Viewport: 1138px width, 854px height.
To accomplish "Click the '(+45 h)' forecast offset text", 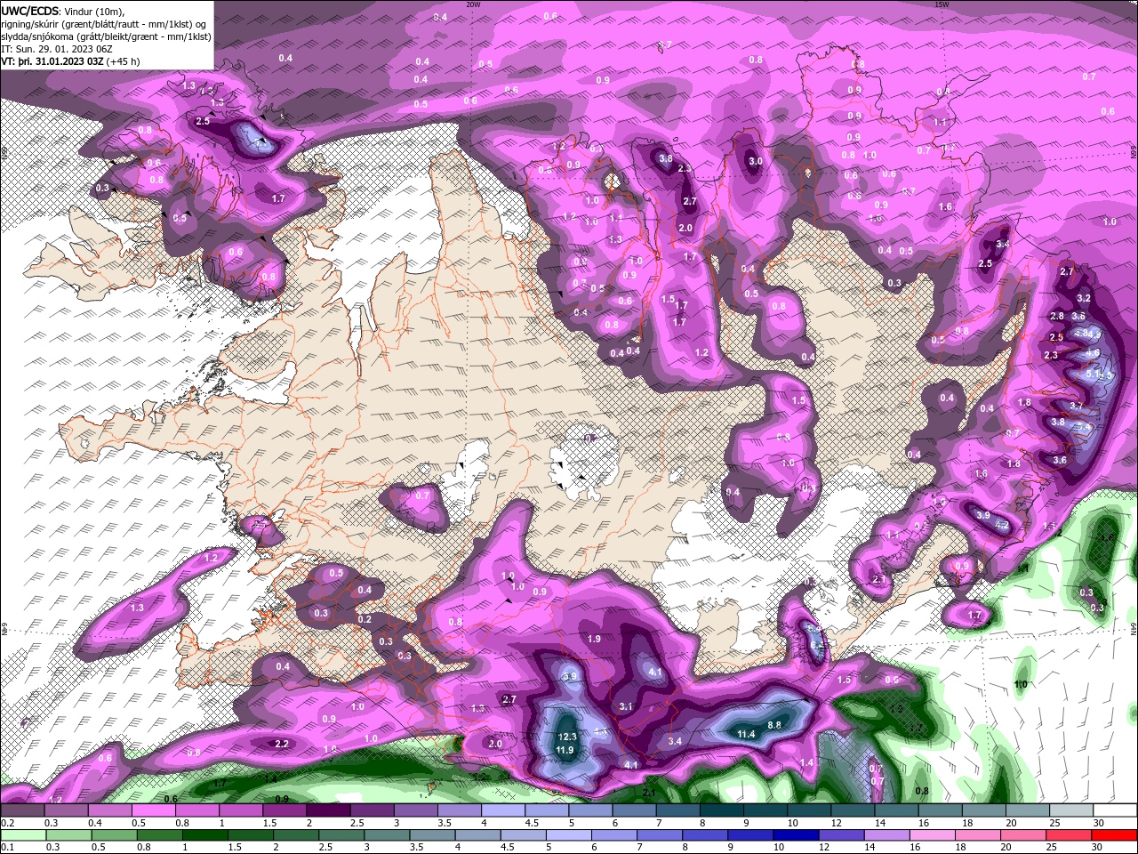I will (x=124, y=61).
